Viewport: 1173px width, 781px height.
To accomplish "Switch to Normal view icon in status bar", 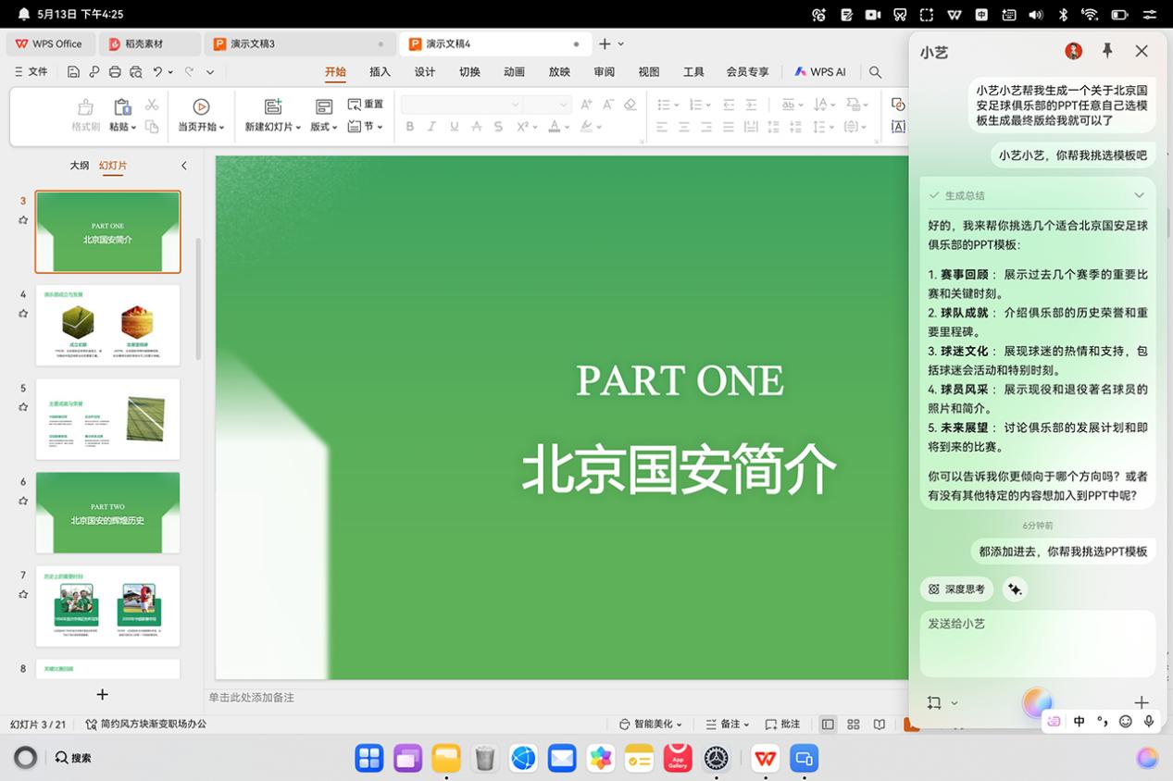I will coord(828,724).
